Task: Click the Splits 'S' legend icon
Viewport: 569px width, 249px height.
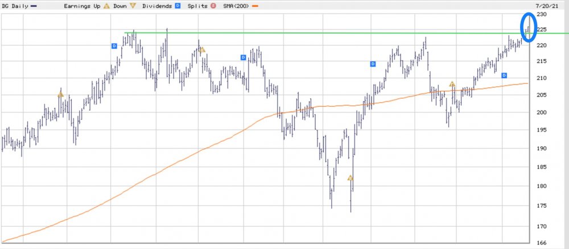Action: pyautogui.click(x=213, y=6)
